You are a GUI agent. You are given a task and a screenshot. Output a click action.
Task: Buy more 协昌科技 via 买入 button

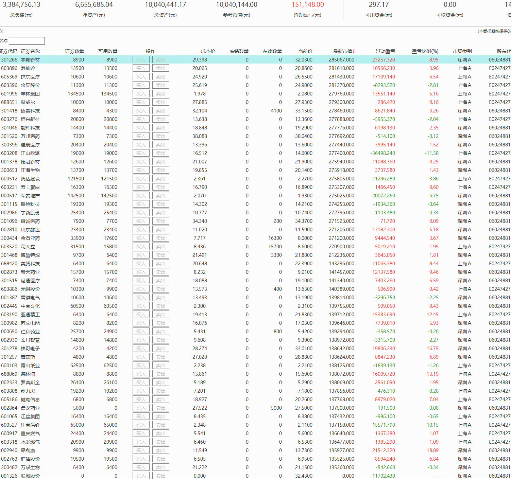(141, 111)
